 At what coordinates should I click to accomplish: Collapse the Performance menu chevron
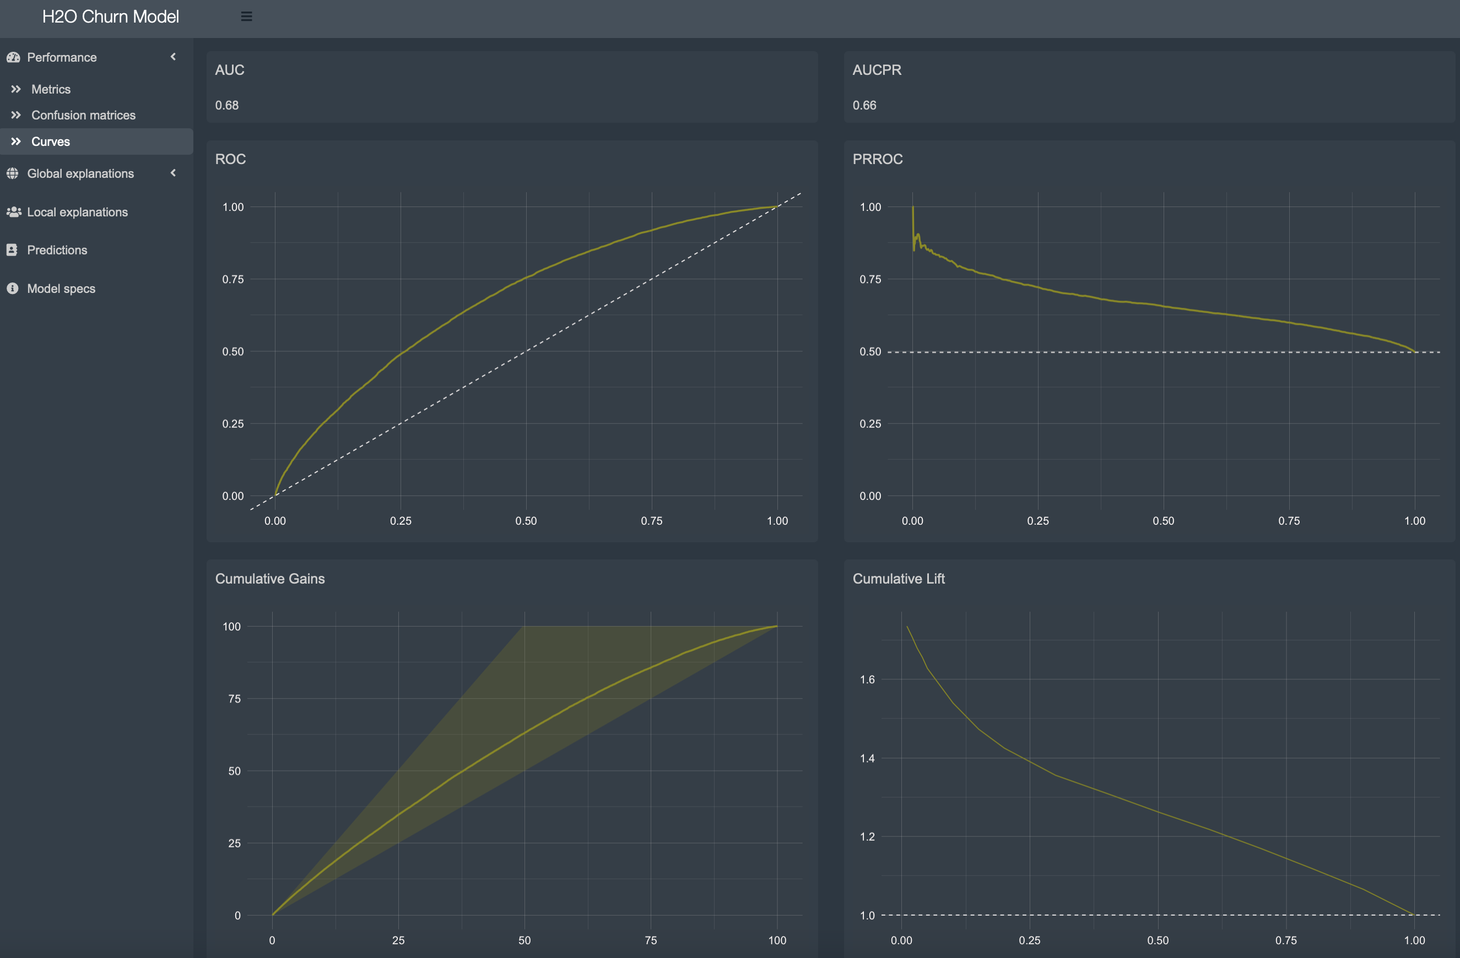tap(173, 57)
